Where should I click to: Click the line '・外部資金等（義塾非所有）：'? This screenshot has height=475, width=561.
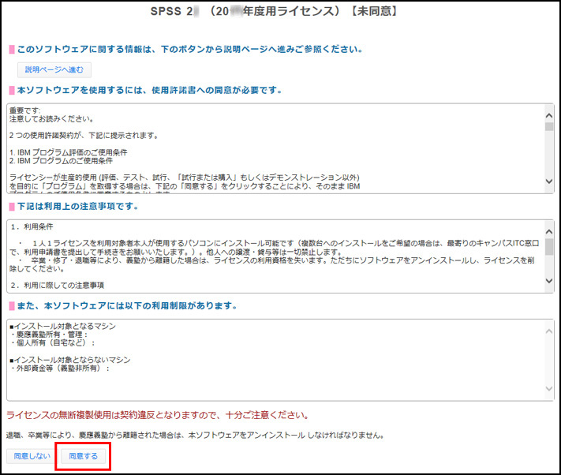59,368
